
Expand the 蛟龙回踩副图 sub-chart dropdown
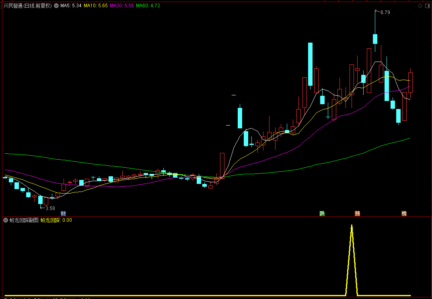[x=6, y=220]
